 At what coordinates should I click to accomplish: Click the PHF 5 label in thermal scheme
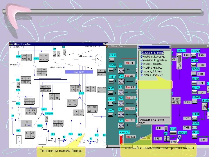tap(53, 134)
